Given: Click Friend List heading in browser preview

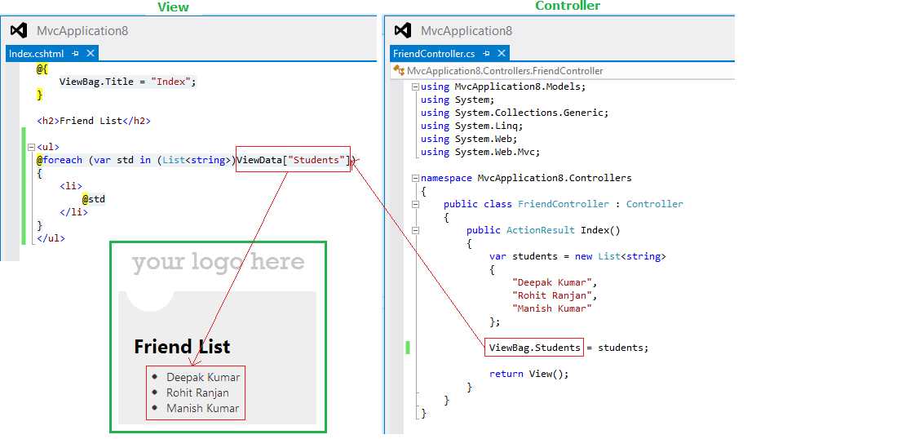Looking at the screenshot, I should (183, 347).
